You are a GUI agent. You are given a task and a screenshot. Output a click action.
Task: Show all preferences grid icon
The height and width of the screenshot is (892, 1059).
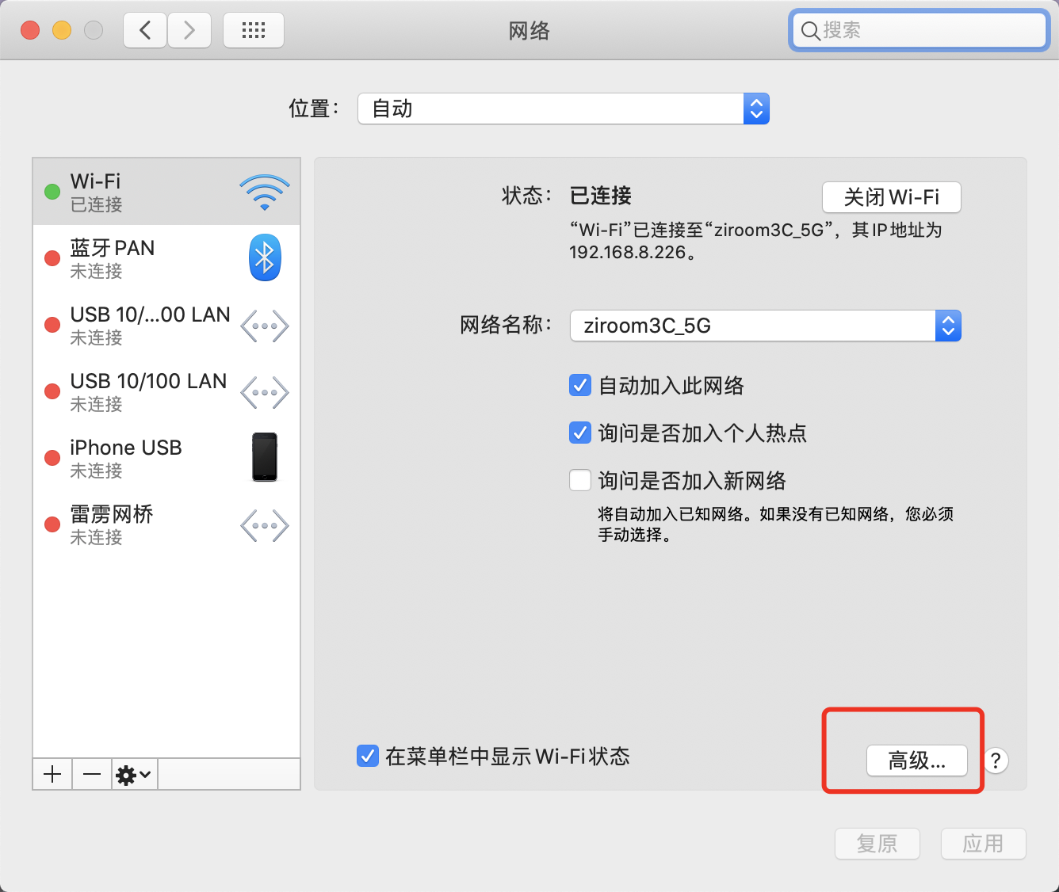[x=254, y=30]
